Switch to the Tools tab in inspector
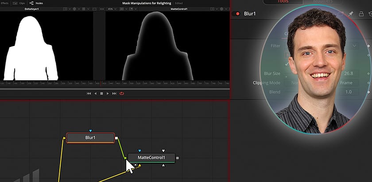Image resolution: width=372 pixels, height=182 pixels. [283, 2]
